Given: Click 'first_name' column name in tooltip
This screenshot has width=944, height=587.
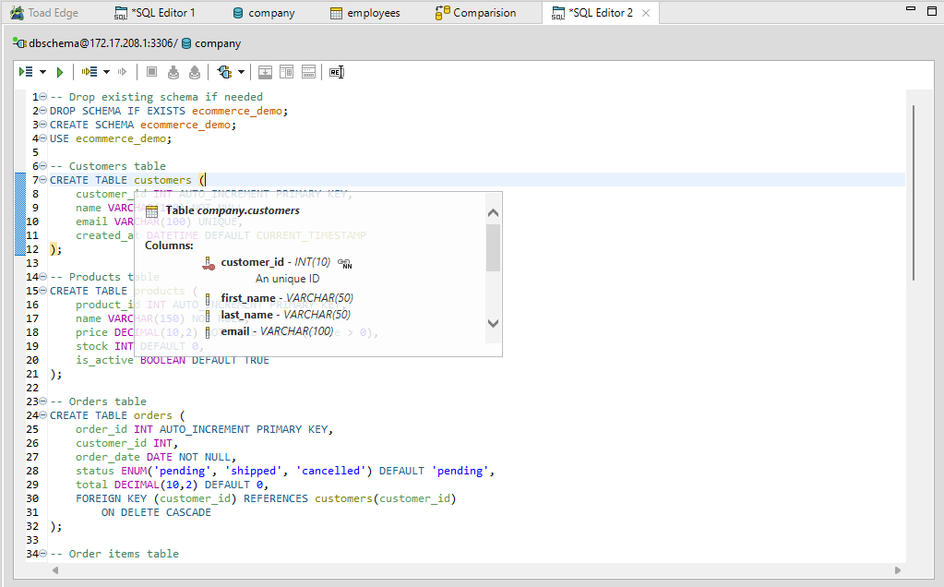Looking at the screenshot, I should click(x=248, y=298).
